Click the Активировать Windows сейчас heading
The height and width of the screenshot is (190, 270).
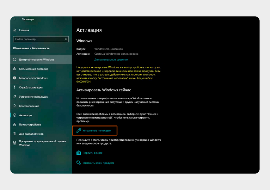click(104, 90)
